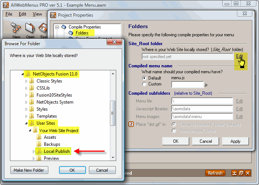Screen dimensions: 259x185
Task: Expand the NetObjects System folder
Action: (26, 102)
